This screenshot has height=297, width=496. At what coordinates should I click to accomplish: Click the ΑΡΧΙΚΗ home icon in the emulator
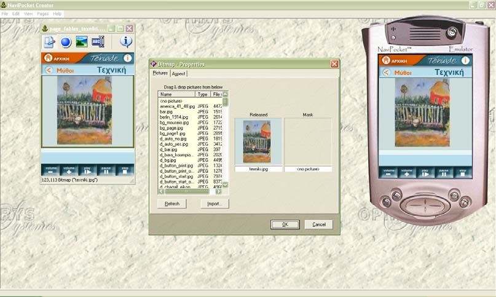pos(385,60)
